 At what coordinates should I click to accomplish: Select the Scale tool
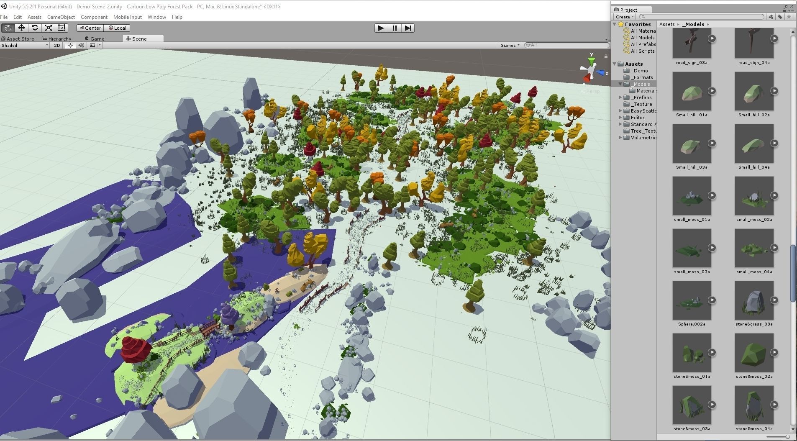point(49,28)
